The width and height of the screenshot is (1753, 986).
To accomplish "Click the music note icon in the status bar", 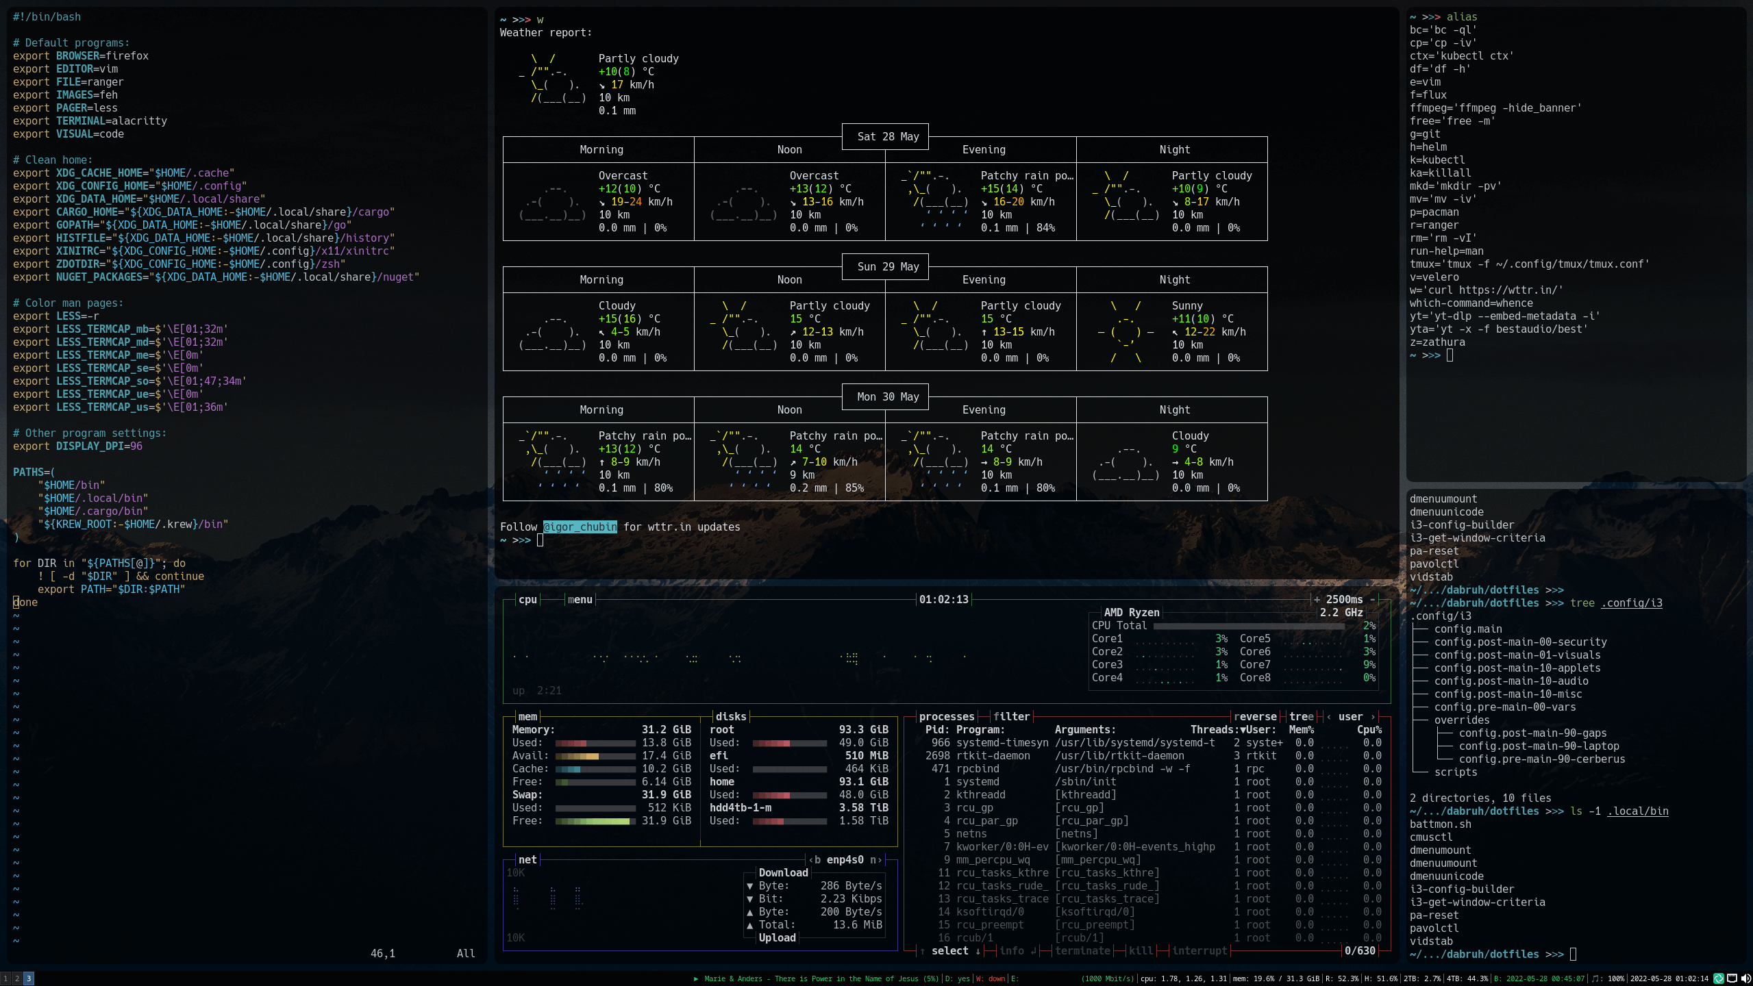I will pyautogui.click(x=1597, y=979).
